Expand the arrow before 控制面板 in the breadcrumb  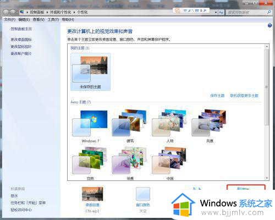tap(28, 12)
